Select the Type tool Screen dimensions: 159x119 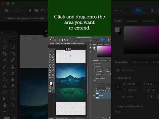(x=13, y=92)
